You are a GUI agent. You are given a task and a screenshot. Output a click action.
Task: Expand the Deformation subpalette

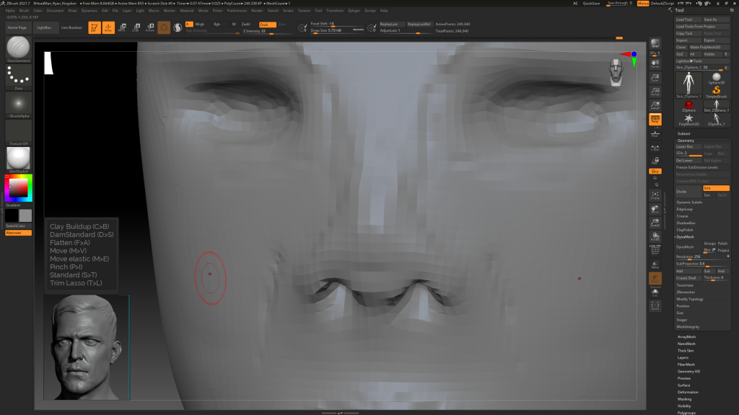[688, 392]
